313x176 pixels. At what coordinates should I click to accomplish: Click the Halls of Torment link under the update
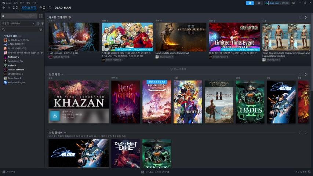pyautogui.click(x=59, y=57)
